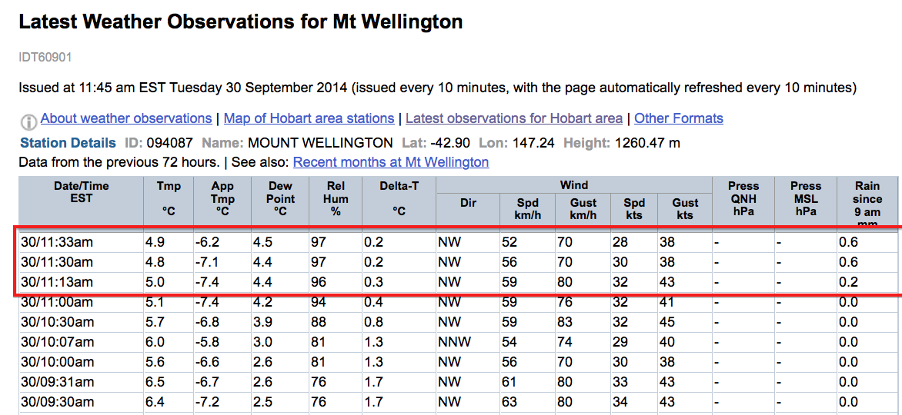Click the Station Details label
Screen dimensions: 902x415
pyautogui.click(x=68, y=142)
